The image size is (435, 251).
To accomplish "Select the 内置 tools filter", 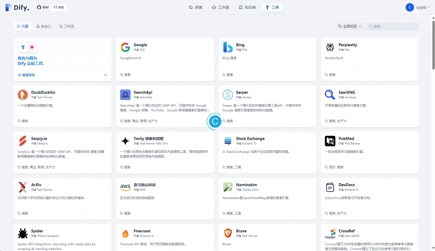I will click(23, 26).
